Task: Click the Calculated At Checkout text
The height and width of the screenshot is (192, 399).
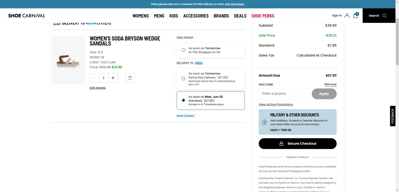Action: (x=317, y=56)
